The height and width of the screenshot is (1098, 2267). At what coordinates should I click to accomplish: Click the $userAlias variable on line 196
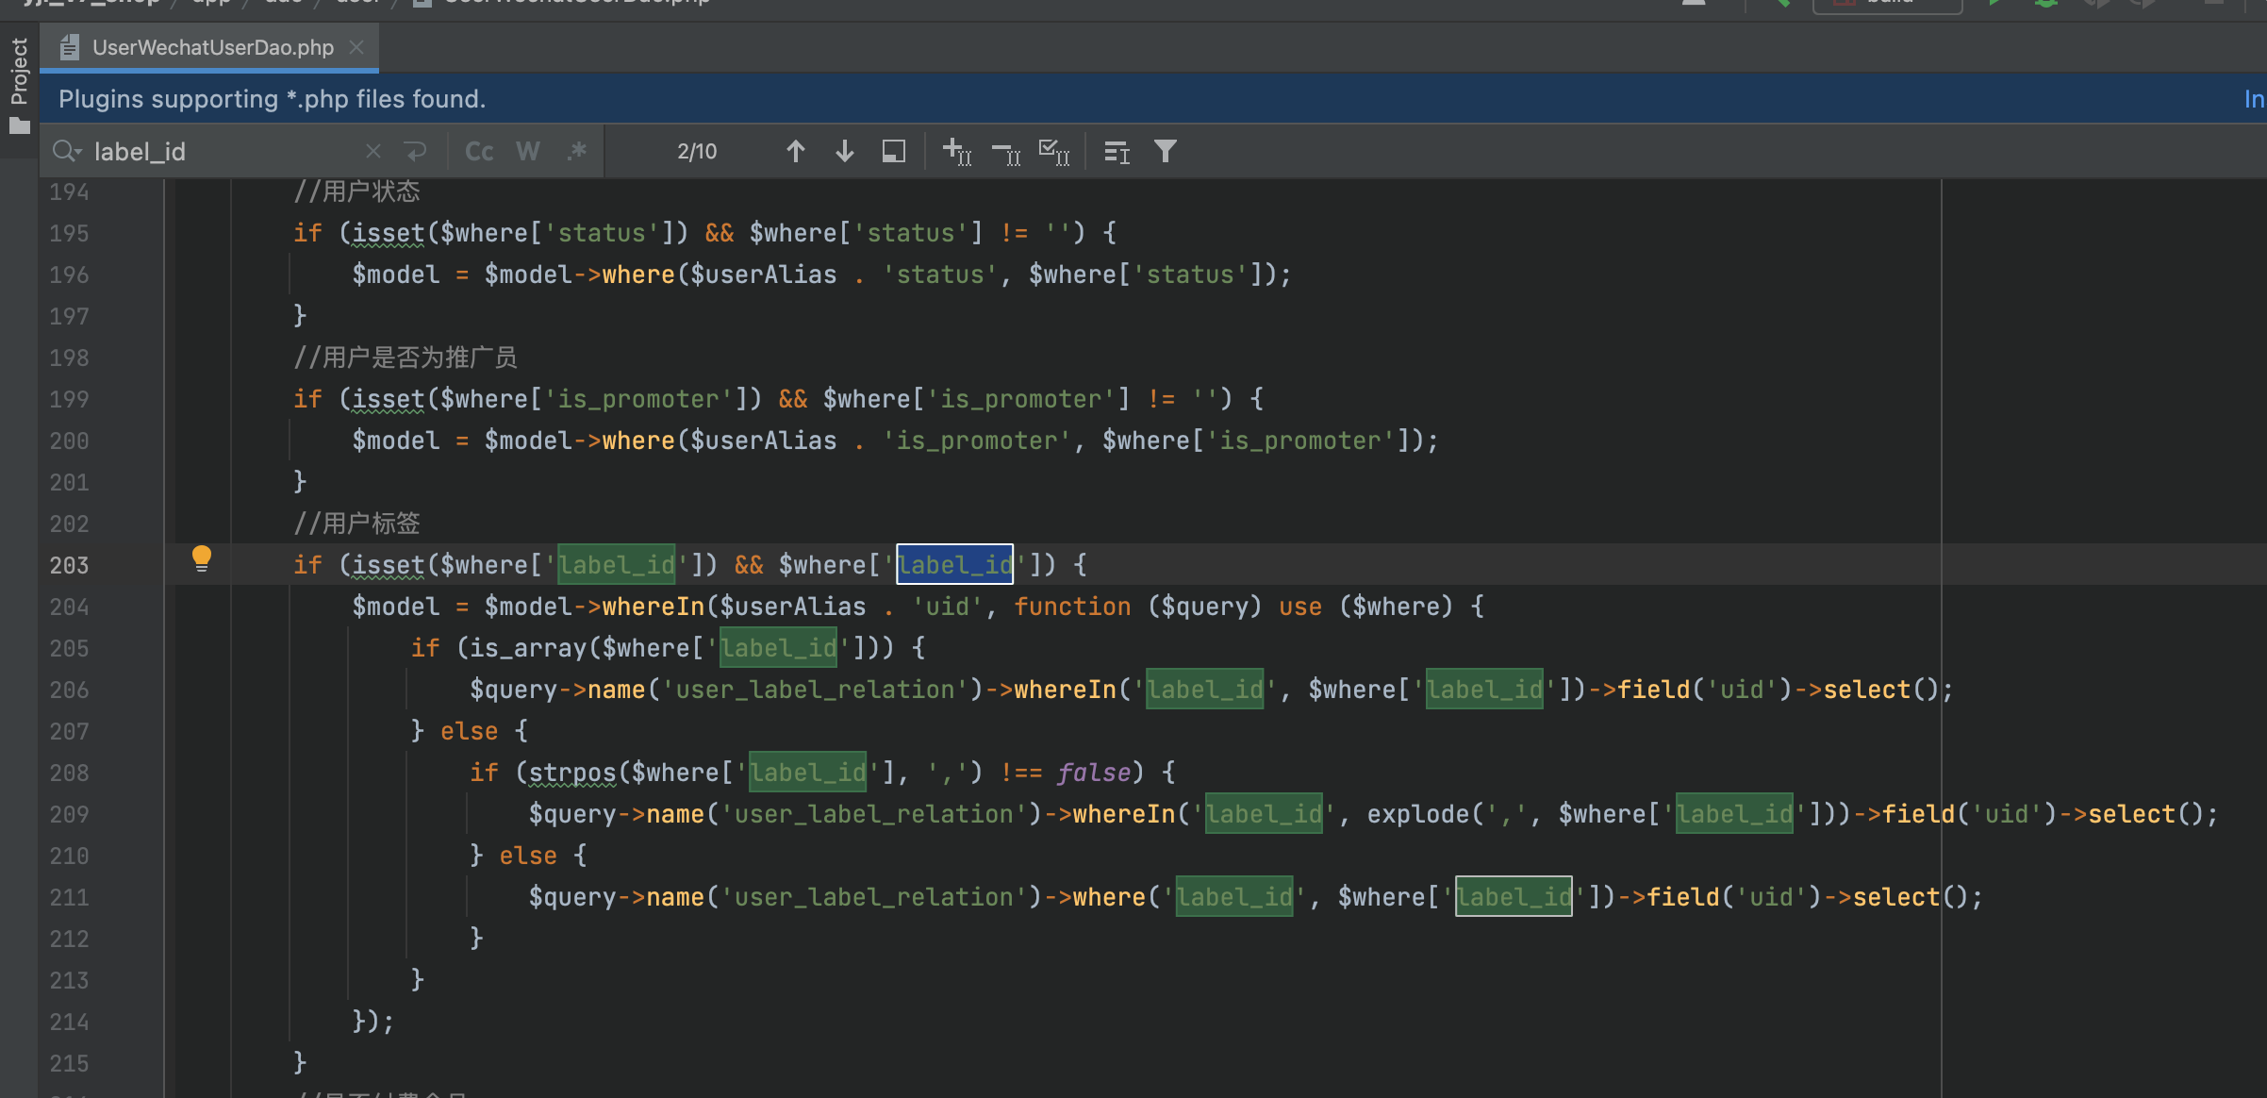764,274
